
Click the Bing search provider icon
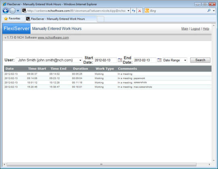coord(147,11)
